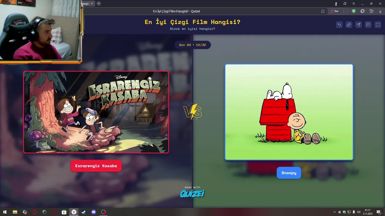385x216 pixels.
Task: Bookmark the page in address bar
Action: 323,11
